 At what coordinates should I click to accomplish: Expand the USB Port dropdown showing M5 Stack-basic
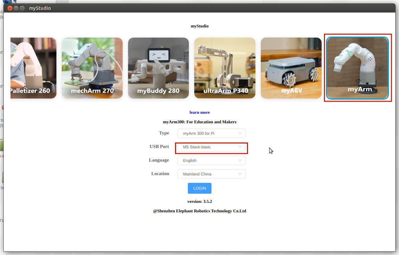tap(212, 147)
